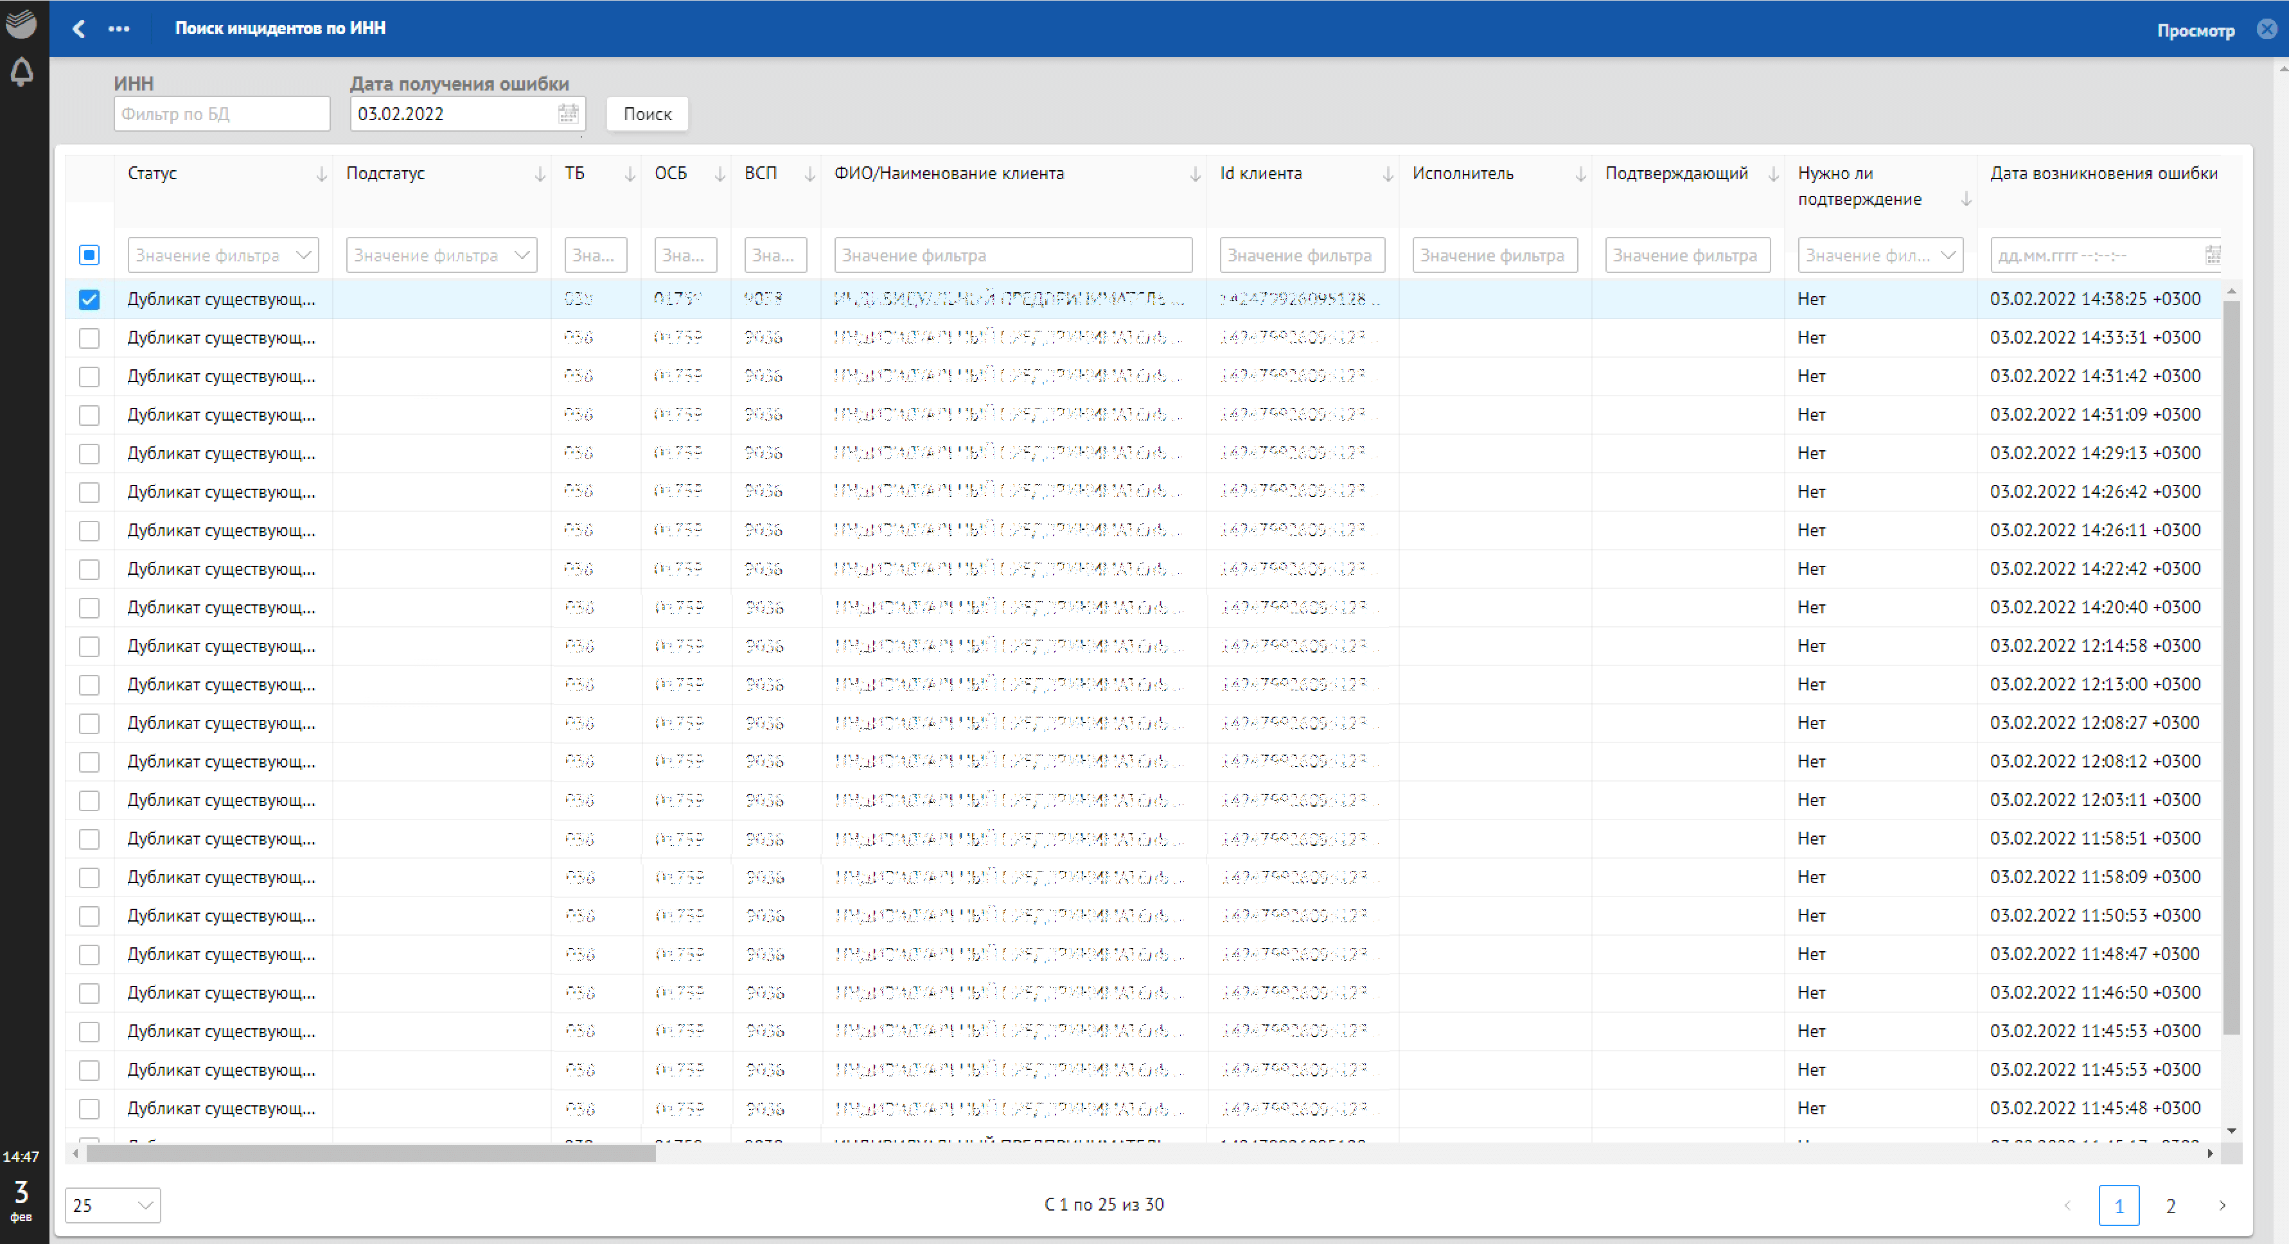Open calendar picker for error date

(568, 114)
